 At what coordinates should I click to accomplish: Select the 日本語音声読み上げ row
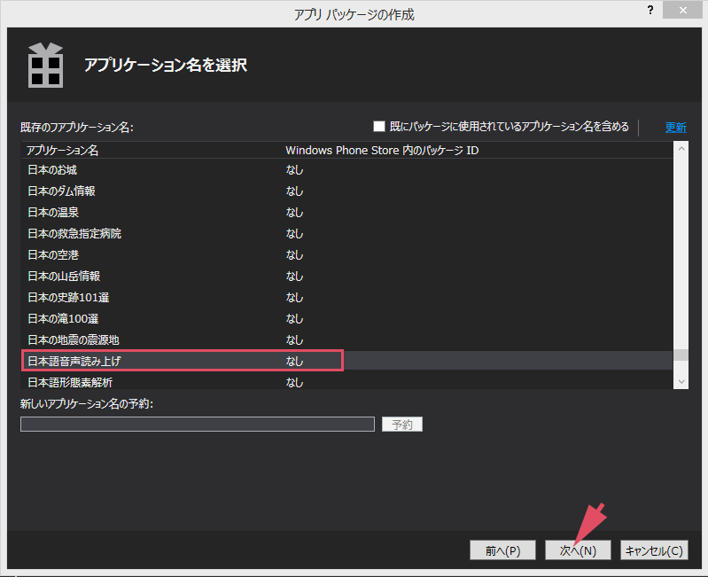click(346, 361)
